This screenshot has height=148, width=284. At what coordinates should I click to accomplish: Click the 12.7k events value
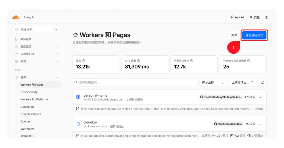180,67
